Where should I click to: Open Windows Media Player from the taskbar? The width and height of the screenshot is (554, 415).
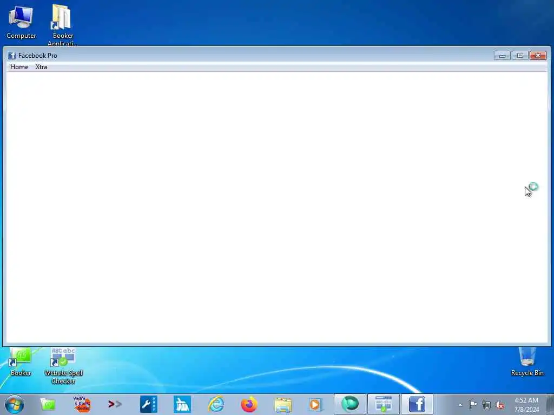[316, 404]
